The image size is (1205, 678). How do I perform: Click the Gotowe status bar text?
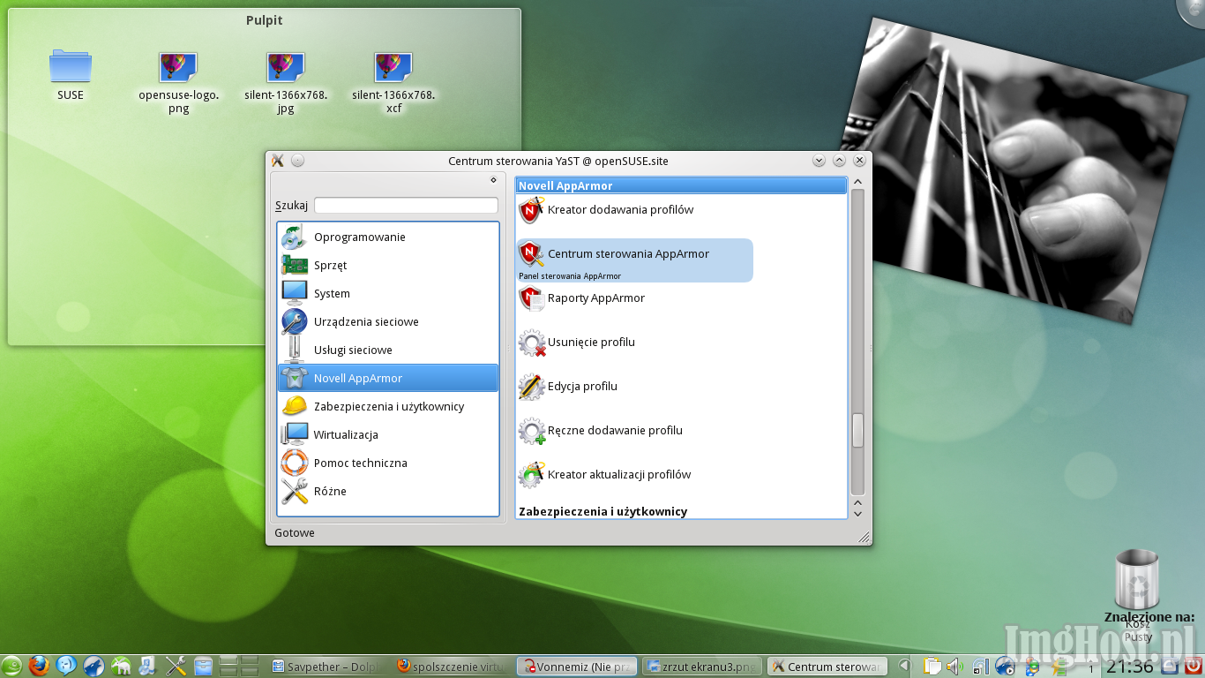coord(295,533)
